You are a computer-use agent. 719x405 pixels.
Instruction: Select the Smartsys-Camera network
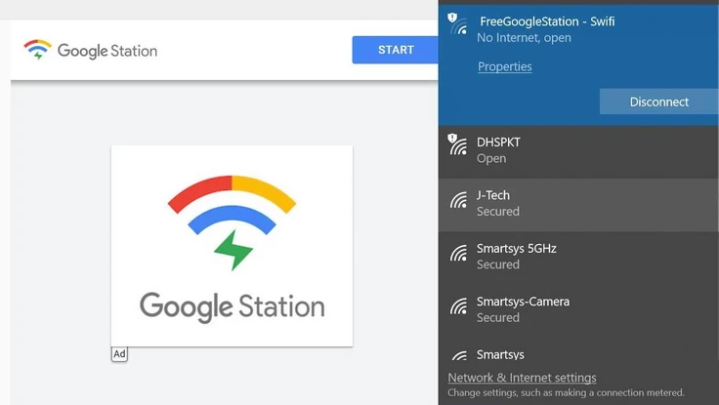pos(578,311)
